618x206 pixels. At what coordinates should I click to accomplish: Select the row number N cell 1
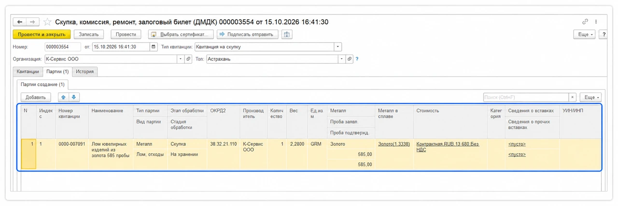(28, 154)
